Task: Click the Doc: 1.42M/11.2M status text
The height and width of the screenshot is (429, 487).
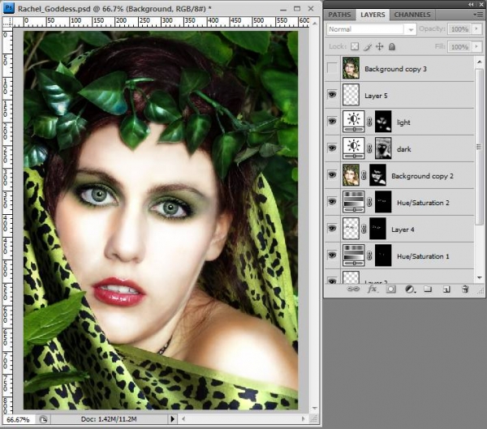Action: pos(109,419)
